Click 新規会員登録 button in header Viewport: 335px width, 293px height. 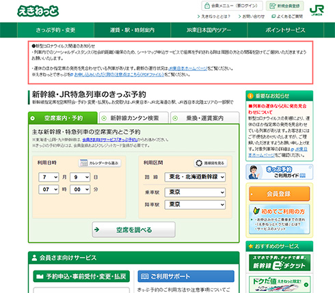[x=284, y=6]
